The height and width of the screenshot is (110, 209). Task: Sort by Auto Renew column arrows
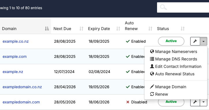tap(150, 29)
